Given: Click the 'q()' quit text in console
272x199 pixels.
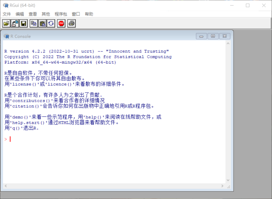Looking at the screenshot, I should click(16, 128).
